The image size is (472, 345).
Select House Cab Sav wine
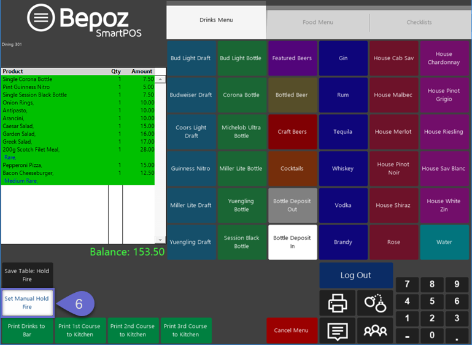click(x=393, y=58)
